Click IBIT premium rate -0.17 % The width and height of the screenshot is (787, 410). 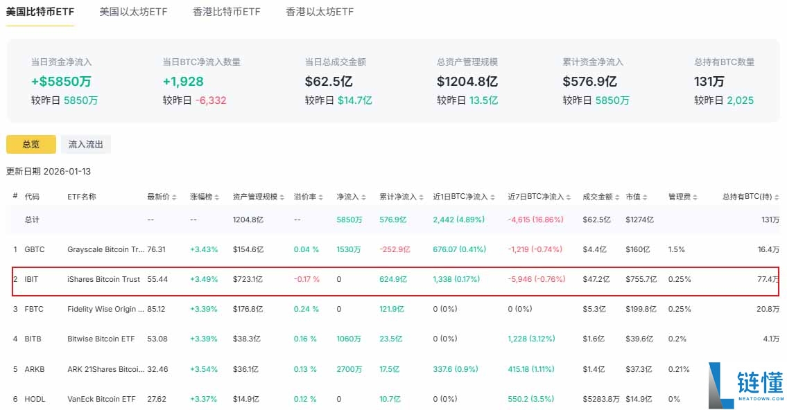tap(306, 279)
